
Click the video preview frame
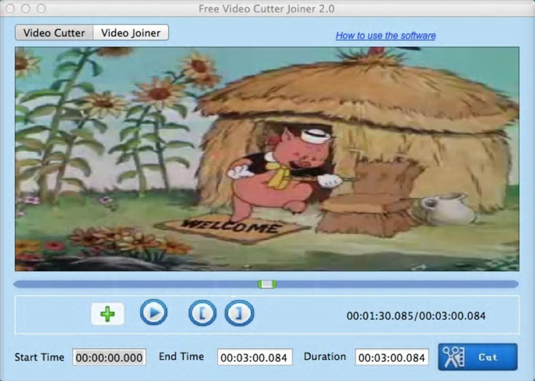tap(267, 159)
